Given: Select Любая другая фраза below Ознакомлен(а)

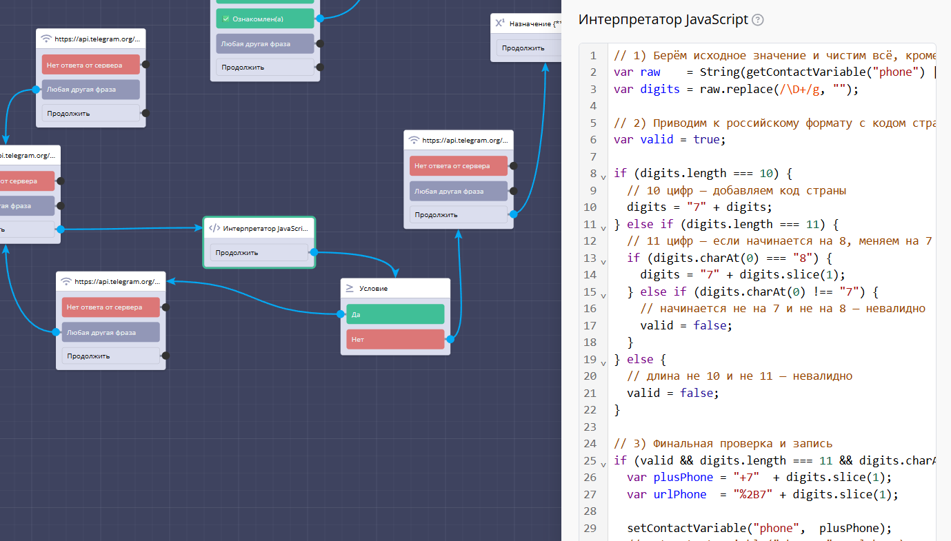Looking at the screenshot, I should tap(265, 44).
